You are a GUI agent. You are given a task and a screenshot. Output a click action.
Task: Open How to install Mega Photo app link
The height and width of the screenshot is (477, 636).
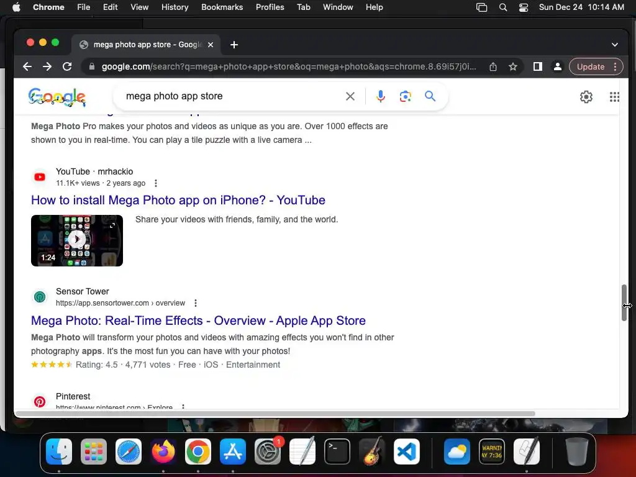[x=178, y=200]
